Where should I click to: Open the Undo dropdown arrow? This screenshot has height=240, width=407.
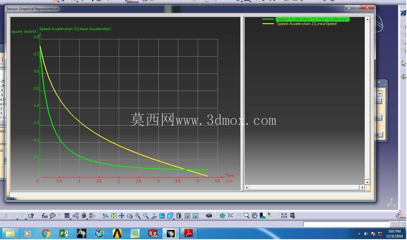[x=17, y=219]
